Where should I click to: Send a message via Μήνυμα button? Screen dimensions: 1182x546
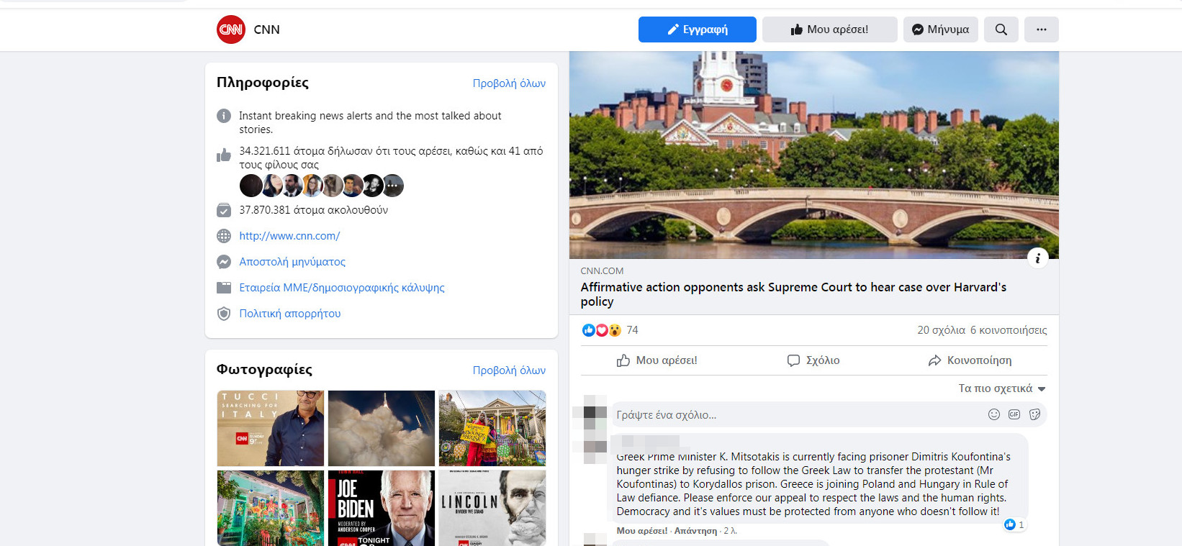pos(940,29)
